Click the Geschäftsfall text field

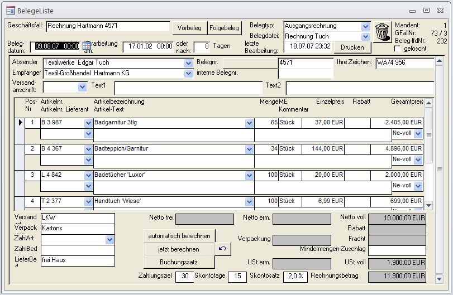point(108,26)
